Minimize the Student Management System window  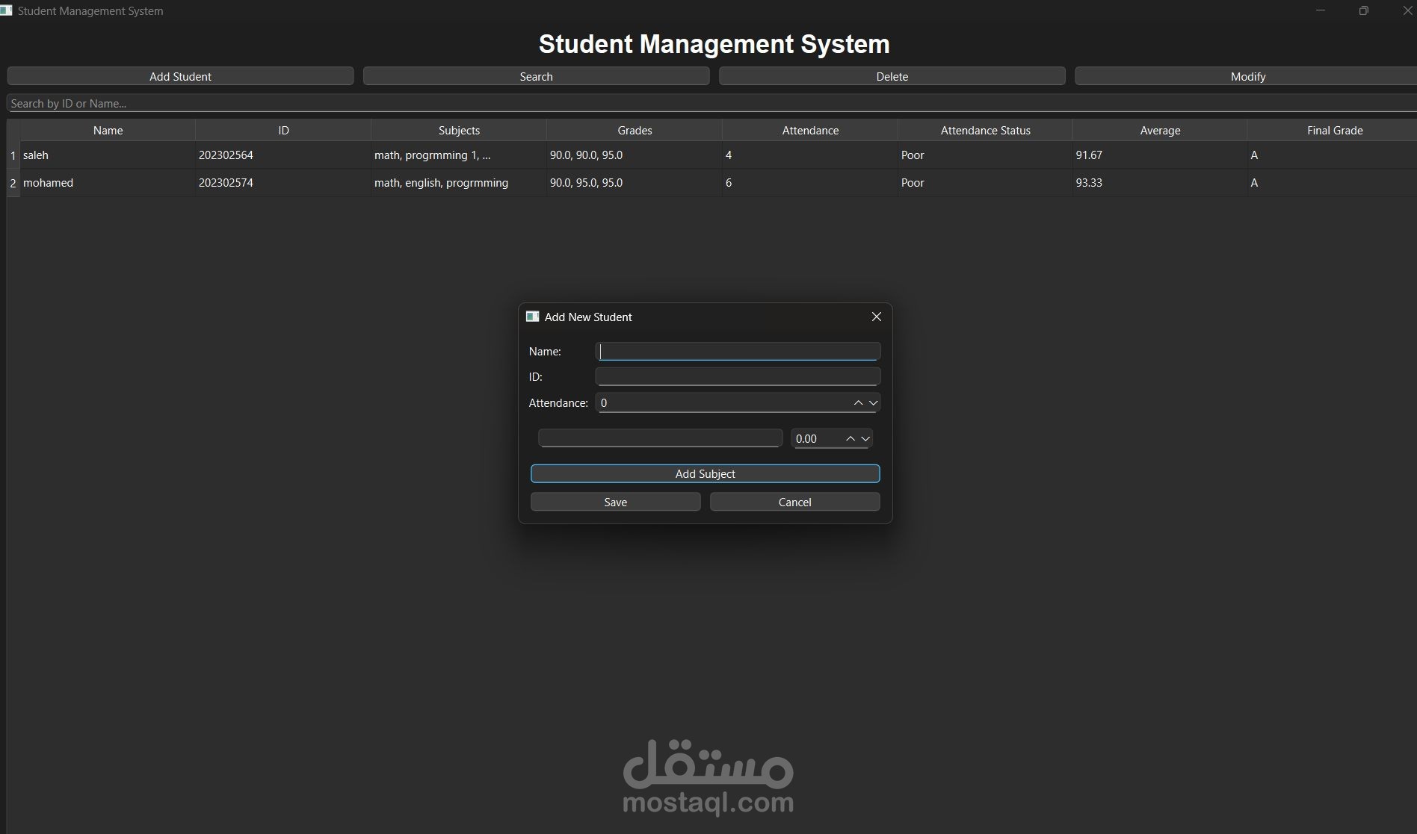pos(1321,10)
